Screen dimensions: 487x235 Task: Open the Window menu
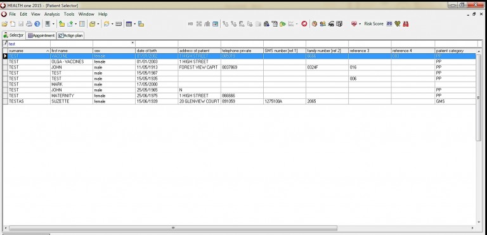[x=86, y=15]
